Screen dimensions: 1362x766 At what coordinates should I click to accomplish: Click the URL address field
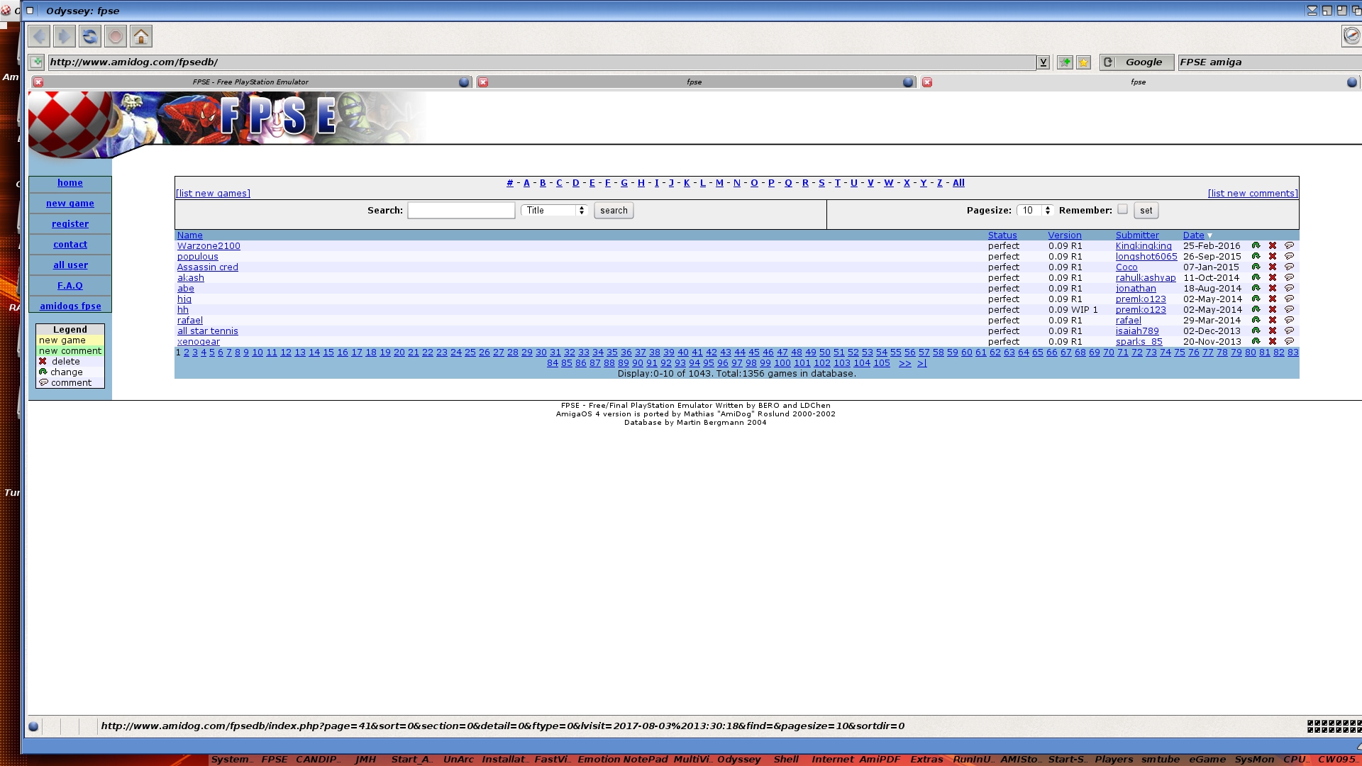(x=542, y=62)
